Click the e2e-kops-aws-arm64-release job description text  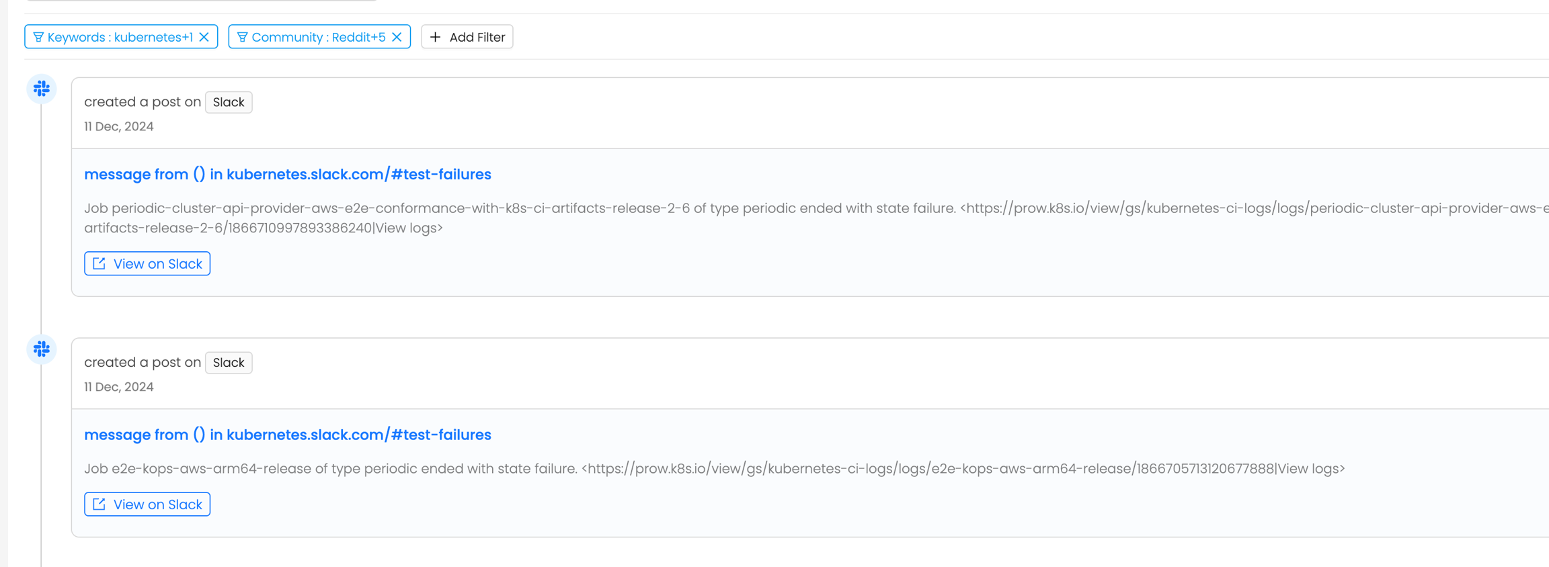tap(714, 469)
